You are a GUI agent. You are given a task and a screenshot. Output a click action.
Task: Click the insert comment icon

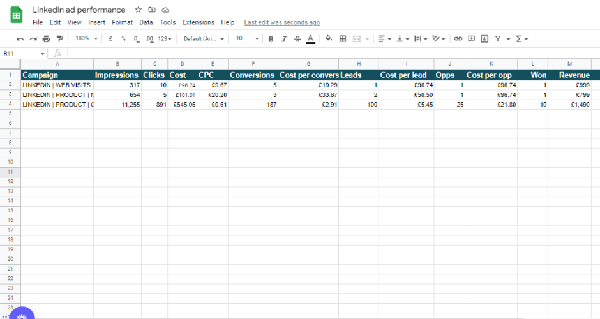click(x=471, y=39)
